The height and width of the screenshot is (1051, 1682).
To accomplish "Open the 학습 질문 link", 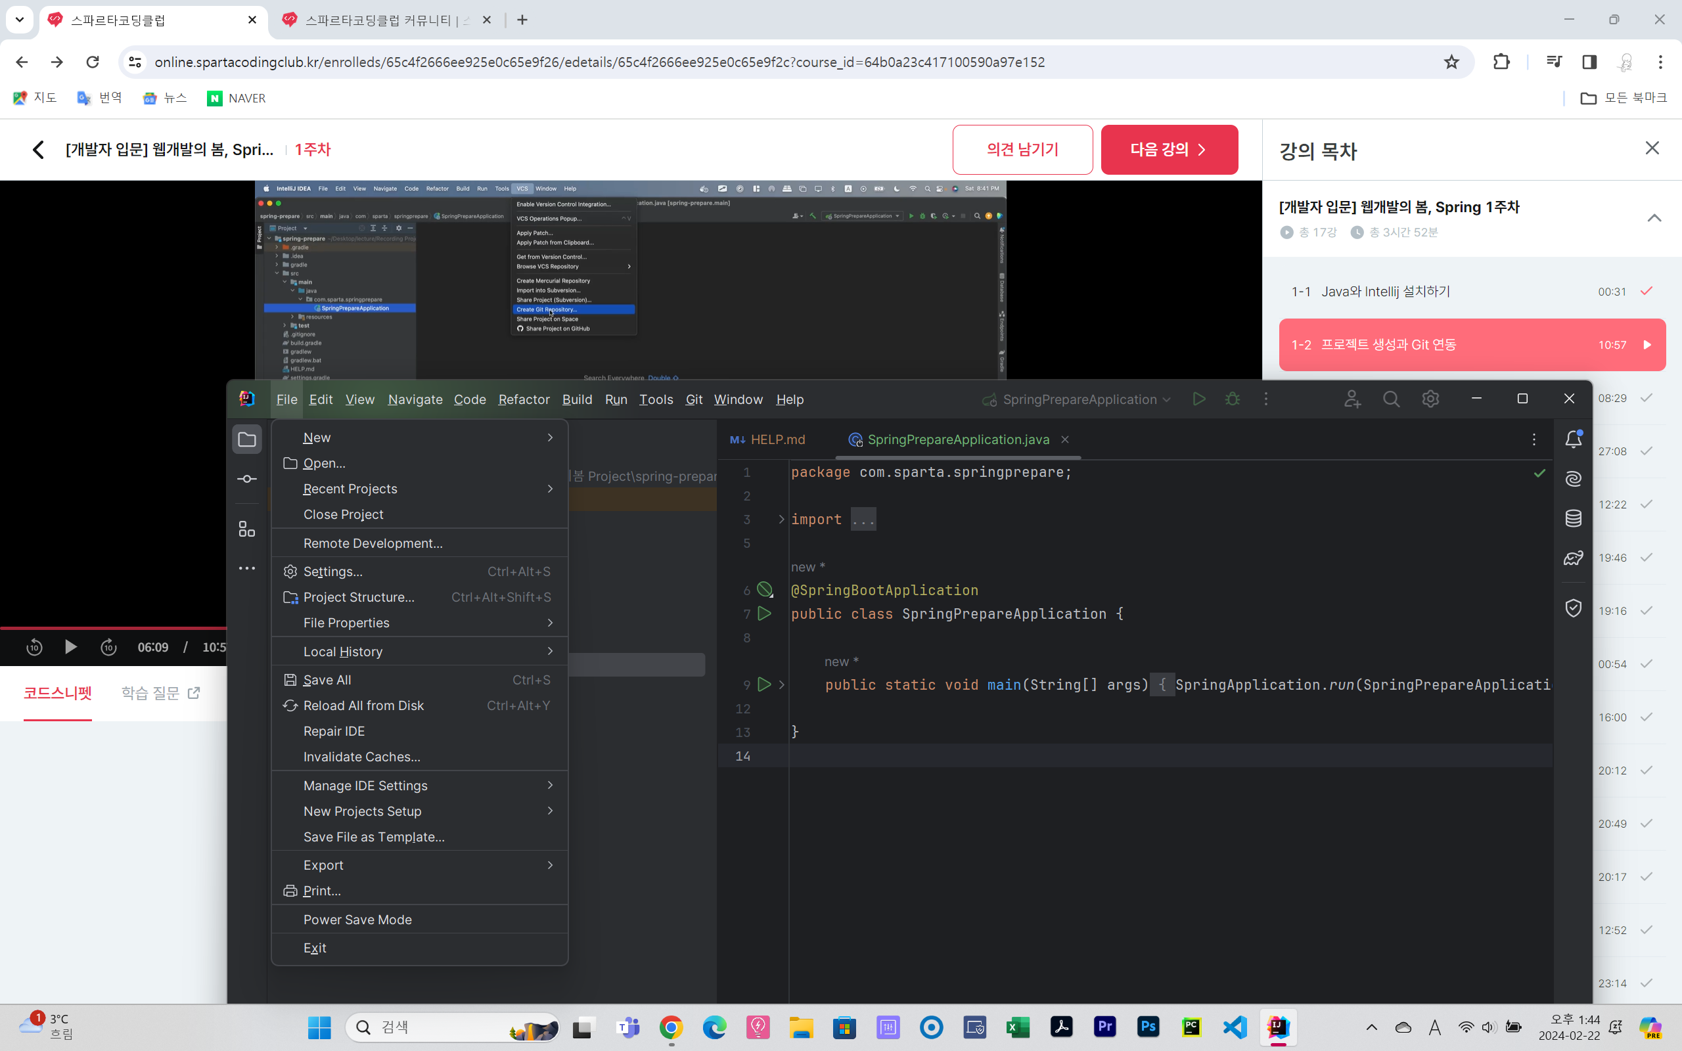I will pyautogui.click(x=161, y=693).
